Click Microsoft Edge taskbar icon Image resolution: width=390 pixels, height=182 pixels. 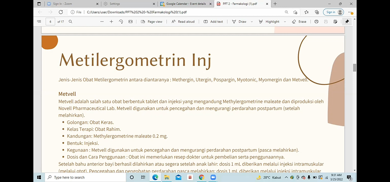[155, 177]
